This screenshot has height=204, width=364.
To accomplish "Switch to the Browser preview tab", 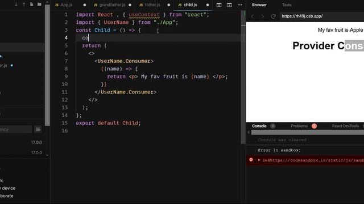I will [x=259, y=5].
